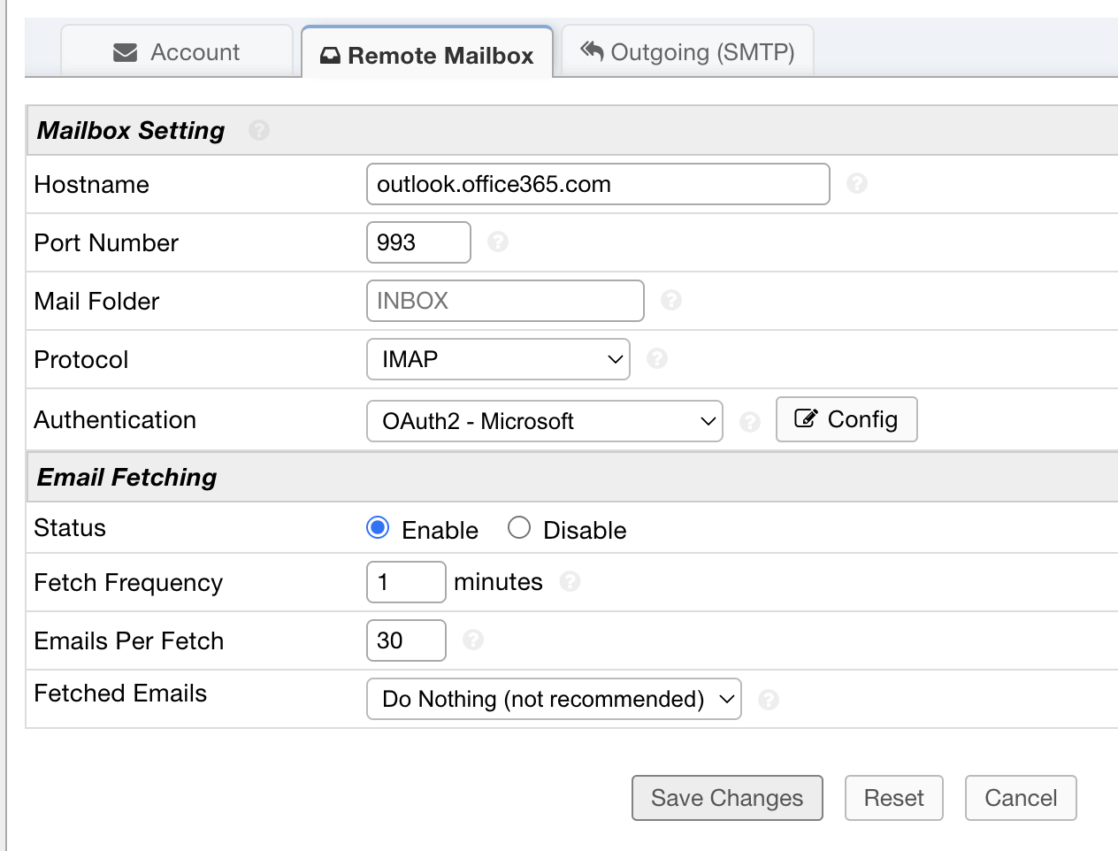Click help icon beside Emails Per Fetch
Image resolution: width=1118 pixels, height=851 pixels.
click(473, 640)
